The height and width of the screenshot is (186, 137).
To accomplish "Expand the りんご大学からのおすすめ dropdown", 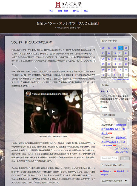I will pos(115,181).
